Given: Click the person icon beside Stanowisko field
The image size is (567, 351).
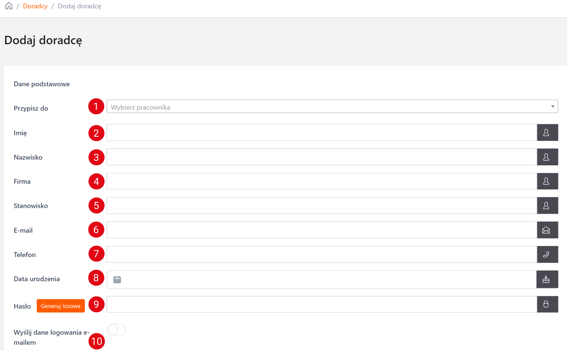Looking at the screenshot, I should coord(547,206).
